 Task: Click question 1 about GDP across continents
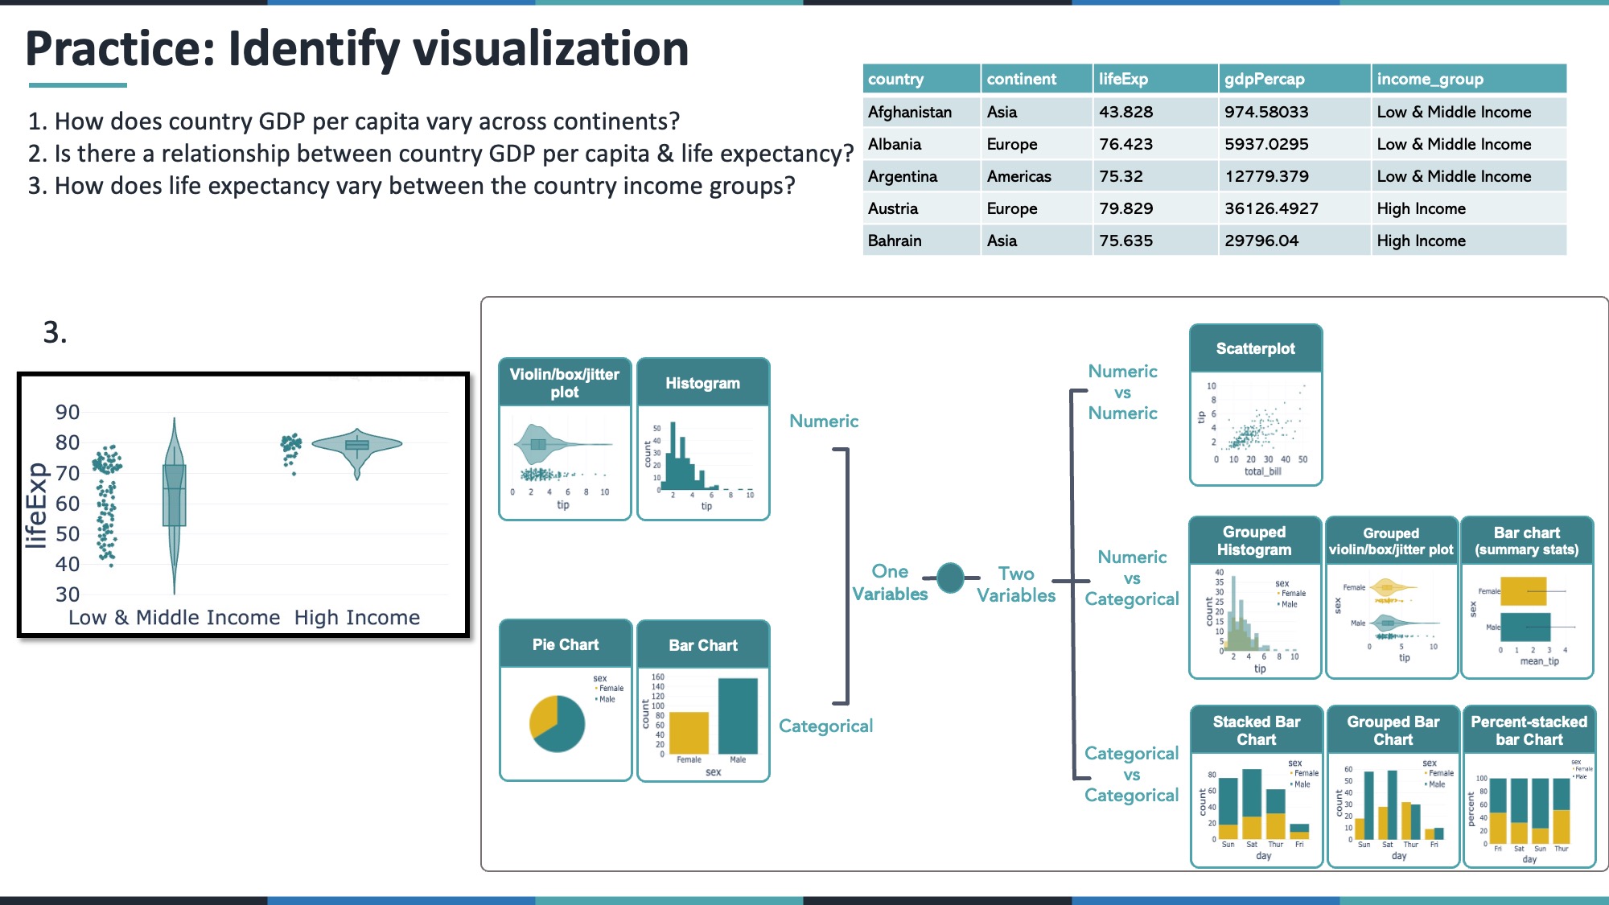coord(354,121)
